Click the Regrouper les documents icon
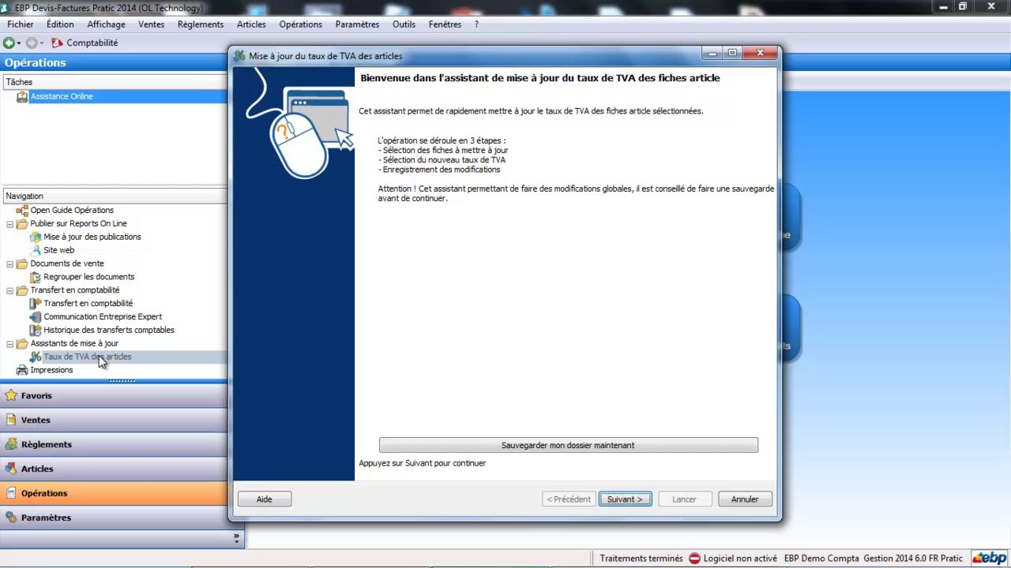Screen dimensions: 1011x568 [36, 277]
